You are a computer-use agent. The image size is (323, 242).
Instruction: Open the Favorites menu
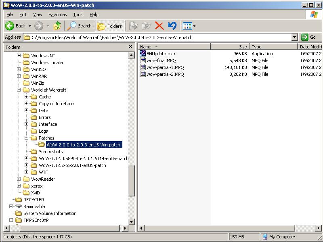57,15
